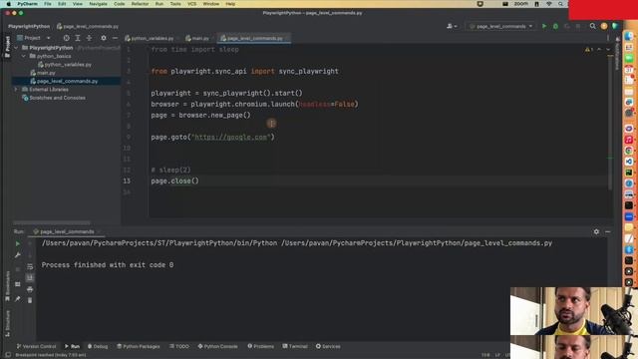Place cursor on page.close() line
The image size is (638, 359).
click(175, 181)
